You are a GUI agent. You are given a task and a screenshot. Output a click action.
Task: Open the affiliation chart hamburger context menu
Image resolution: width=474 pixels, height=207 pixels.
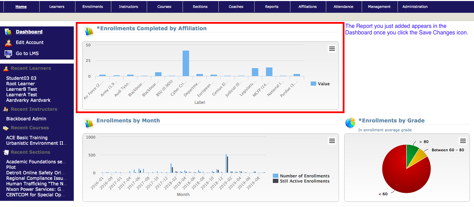332,49
